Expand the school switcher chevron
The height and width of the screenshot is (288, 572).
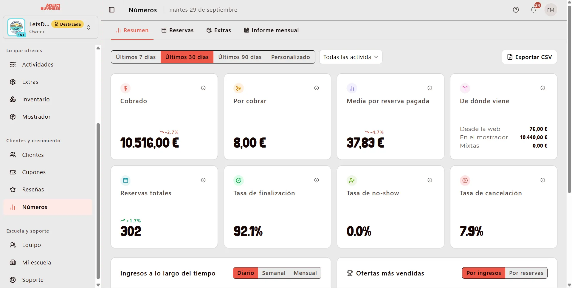(89, 27)
